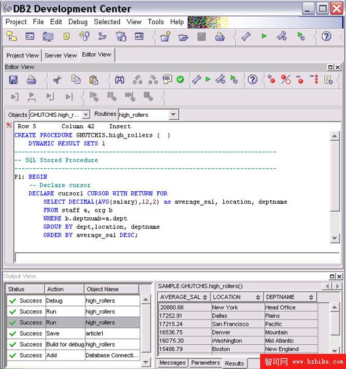Open the Routines dropdown
This screenshot has height=369, width=346.
point(174,115)
